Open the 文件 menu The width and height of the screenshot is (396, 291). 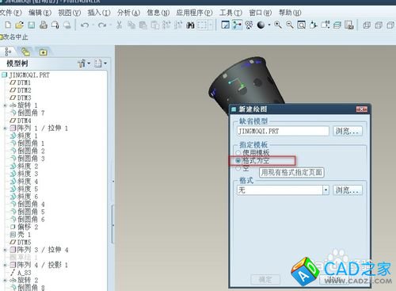click(x=10, y=13)
